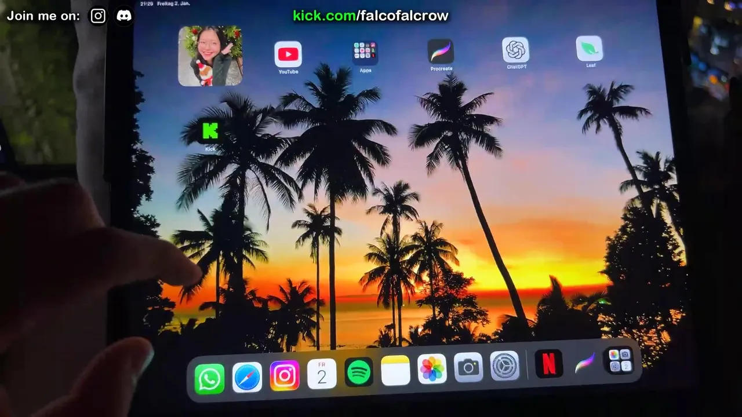Screen dimensions: 742x417
Task: Open Settings from the dock
Action: click(505, 365)
